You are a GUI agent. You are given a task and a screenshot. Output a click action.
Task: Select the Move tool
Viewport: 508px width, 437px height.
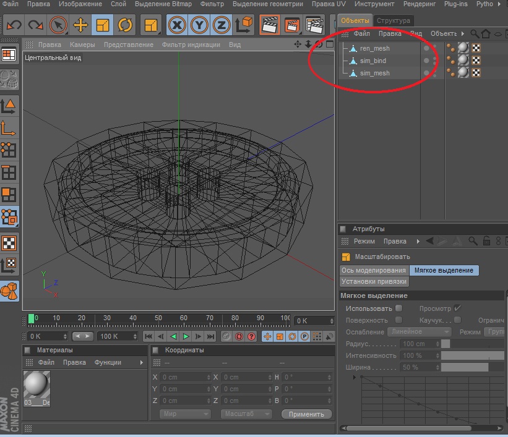[x=80, y=25]
